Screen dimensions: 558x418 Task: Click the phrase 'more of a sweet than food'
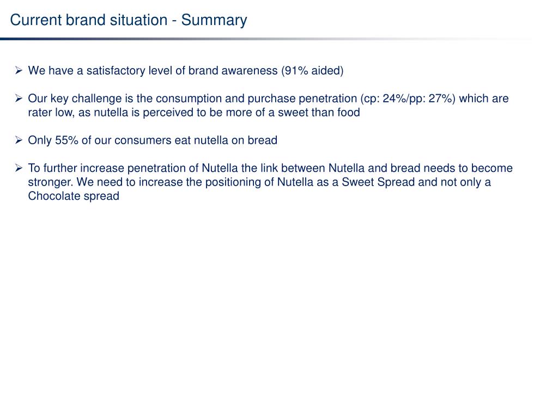pyautogui.click(x=293, y=112)
